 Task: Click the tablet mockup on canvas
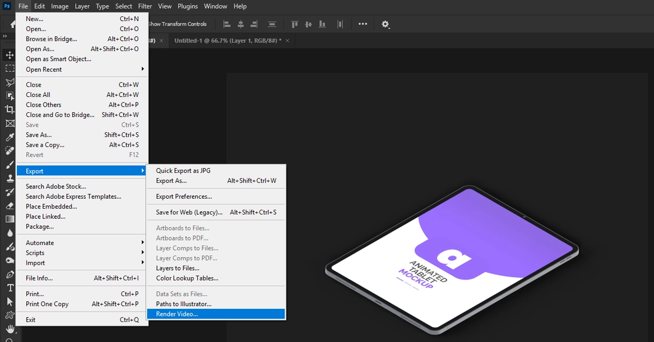[x=452, y=261]
